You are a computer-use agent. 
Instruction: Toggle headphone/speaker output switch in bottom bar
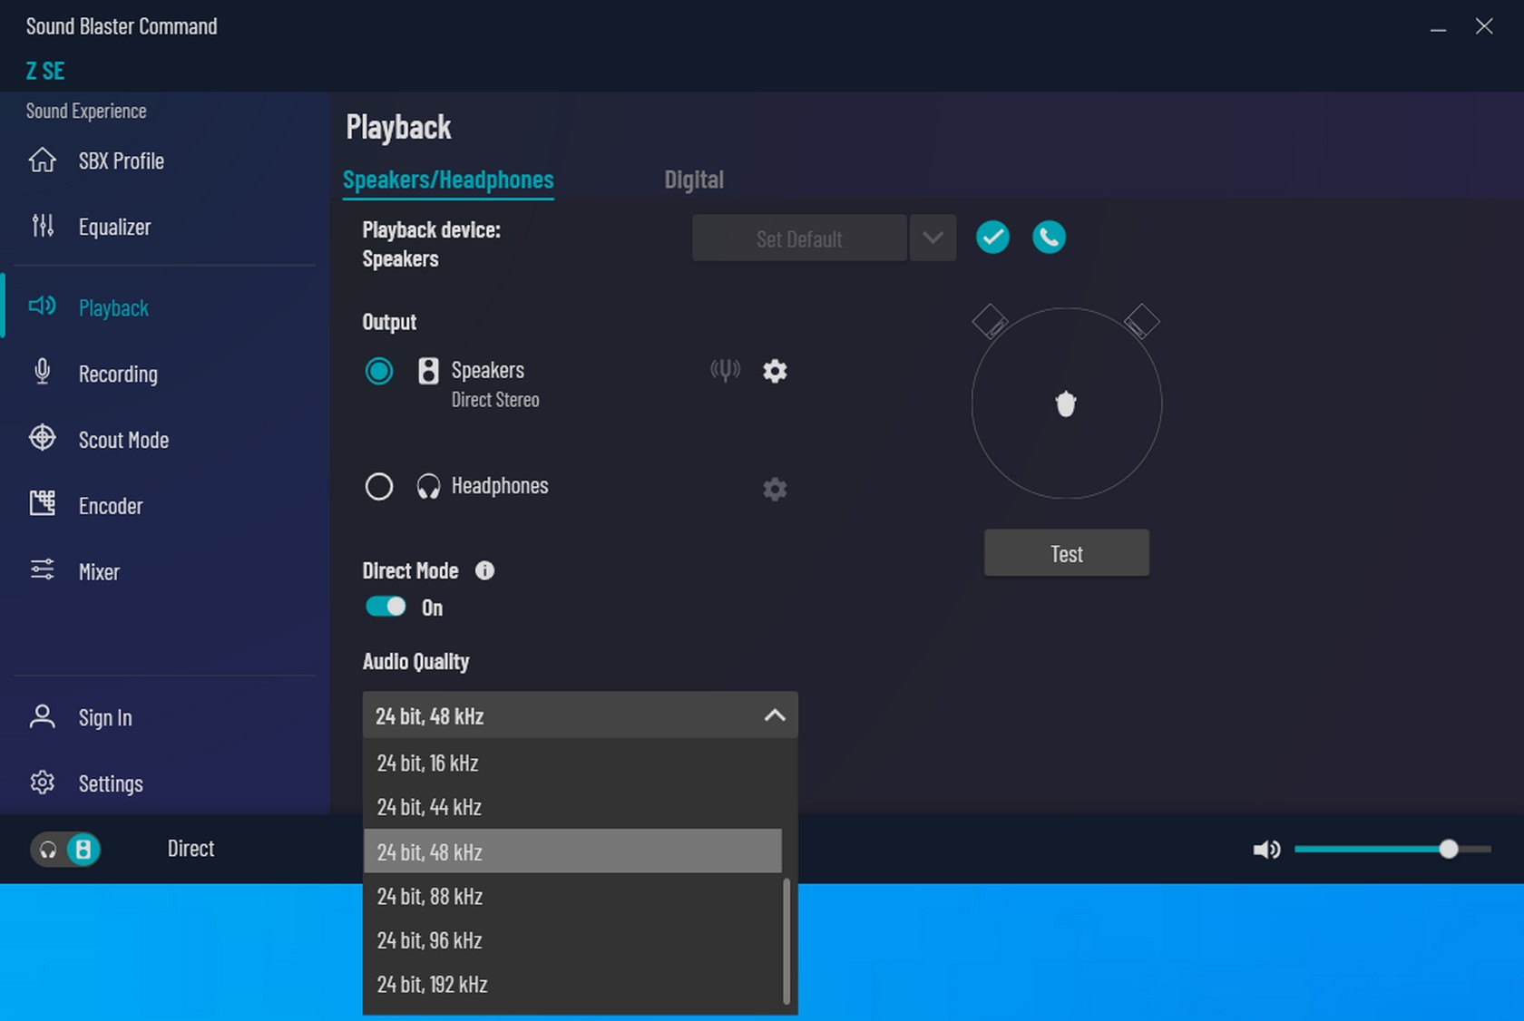coord(65,850)
